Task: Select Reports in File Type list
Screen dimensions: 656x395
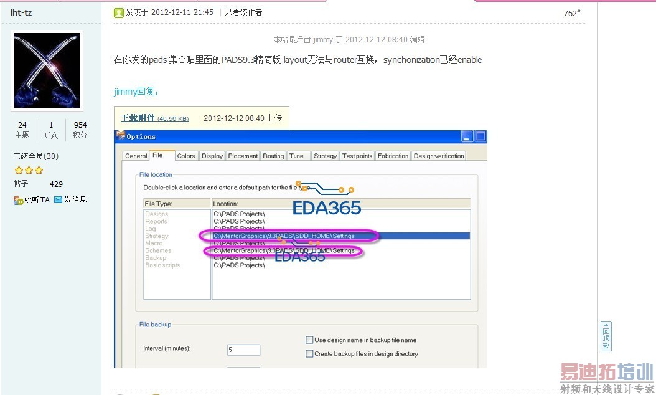Action: 156,221
